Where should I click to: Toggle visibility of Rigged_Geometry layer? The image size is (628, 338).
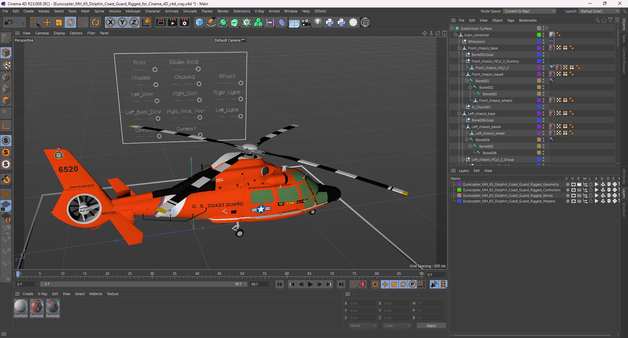[573, 184]
